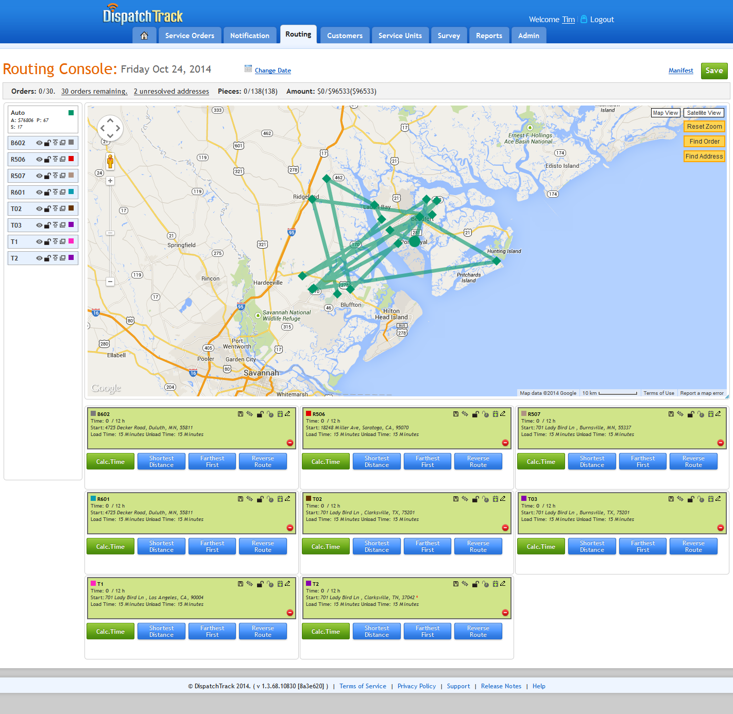Click the add calendar icon on R601 card
The height and width of the screenshot is (714, 733).
tap(280, 499)
